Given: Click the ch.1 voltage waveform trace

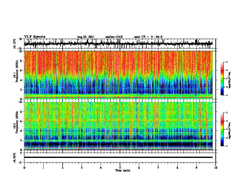Looking at the screenshot, I should pos(118,44).
